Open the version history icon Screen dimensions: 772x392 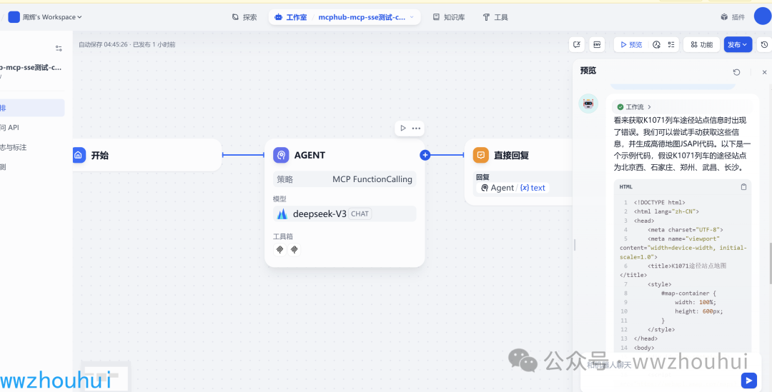tap(764, 45)
